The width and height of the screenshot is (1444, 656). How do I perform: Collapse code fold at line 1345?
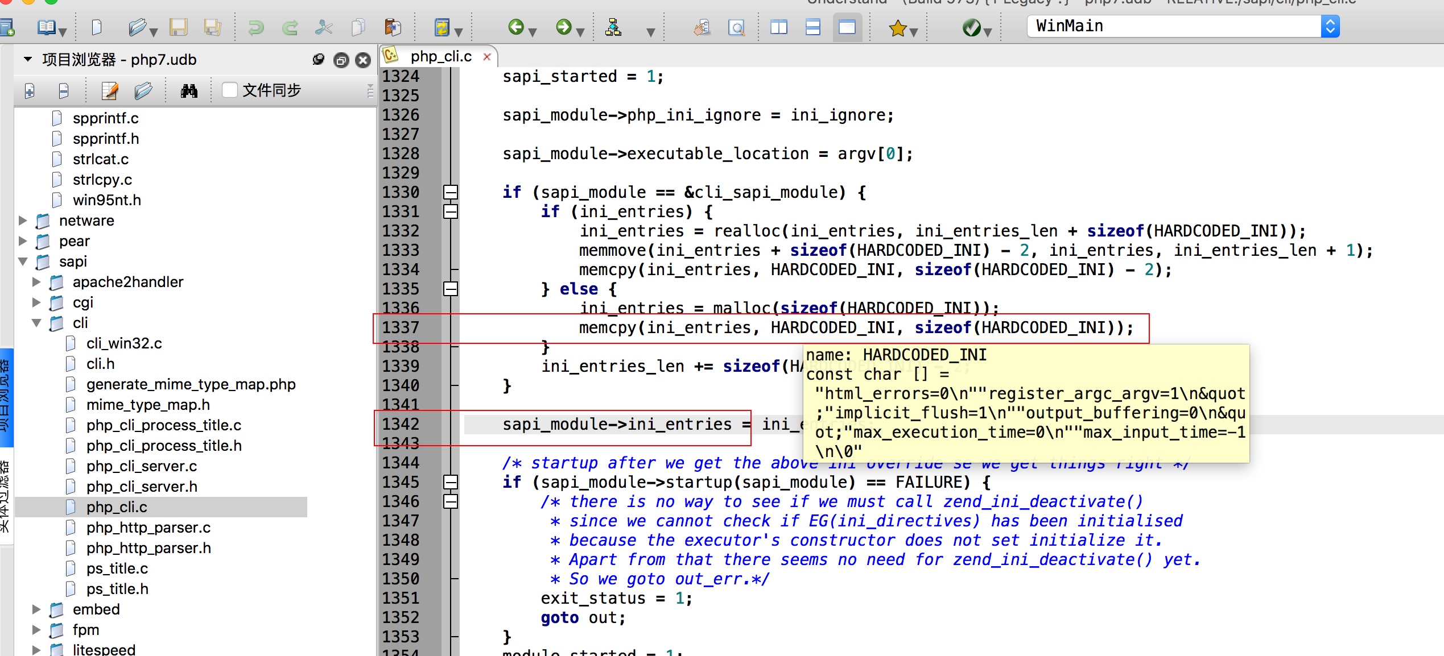(x=451, y=482)
